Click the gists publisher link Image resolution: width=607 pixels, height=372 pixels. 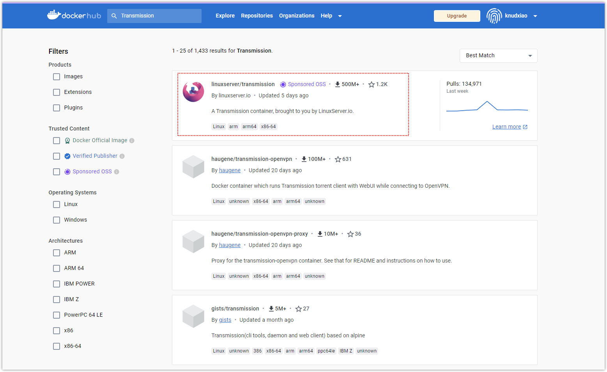tap(225, 320)
